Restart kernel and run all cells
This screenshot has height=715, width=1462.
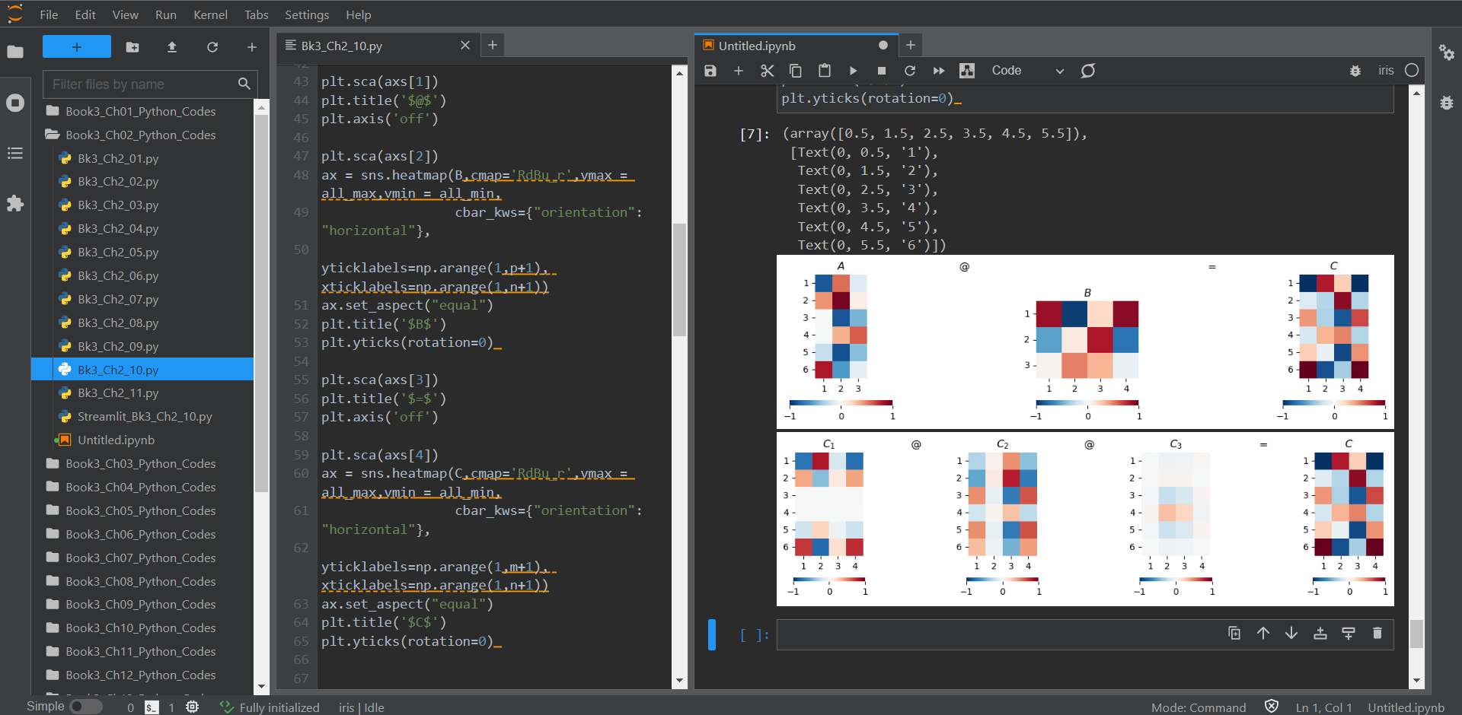pos(939,71)
